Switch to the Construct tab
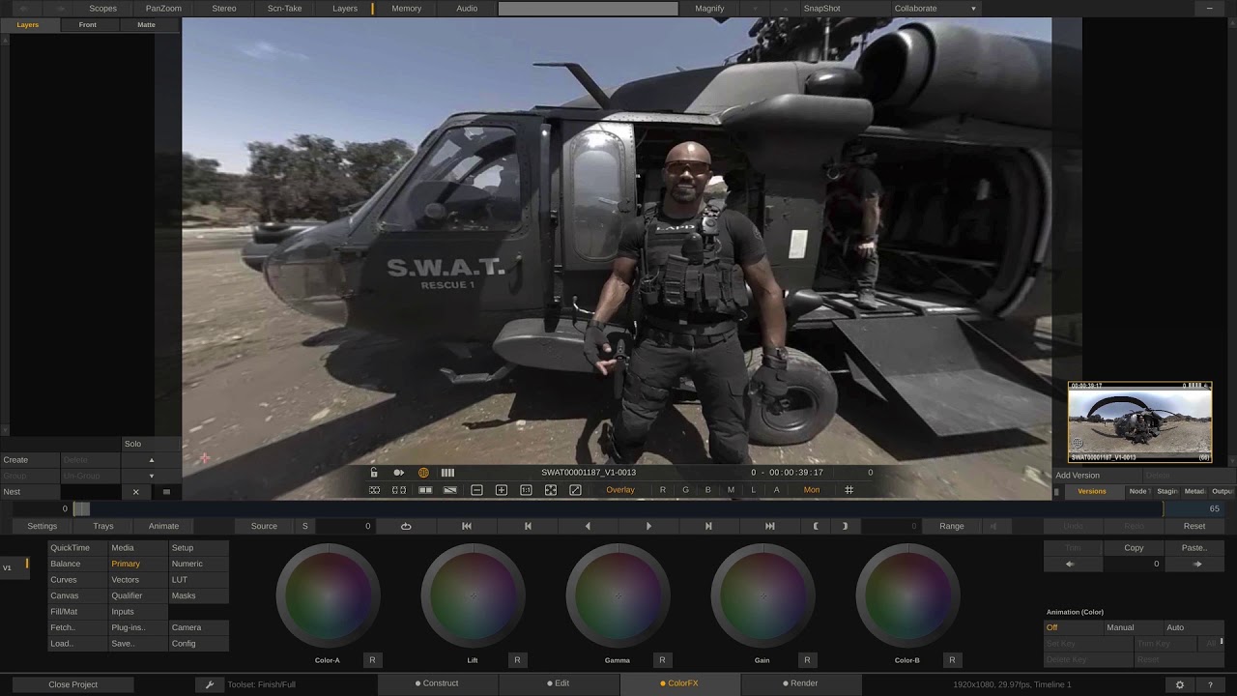1237x696 pixels. coord(437,683)
